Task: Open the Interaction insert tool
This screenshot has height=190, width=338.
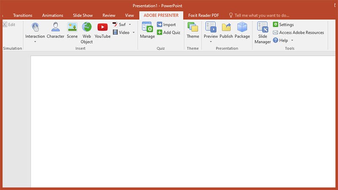Action: (x=35, y=30)
